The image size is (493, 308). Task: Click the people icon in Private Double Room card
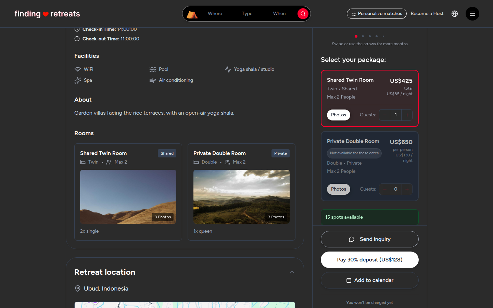point(227,162)
